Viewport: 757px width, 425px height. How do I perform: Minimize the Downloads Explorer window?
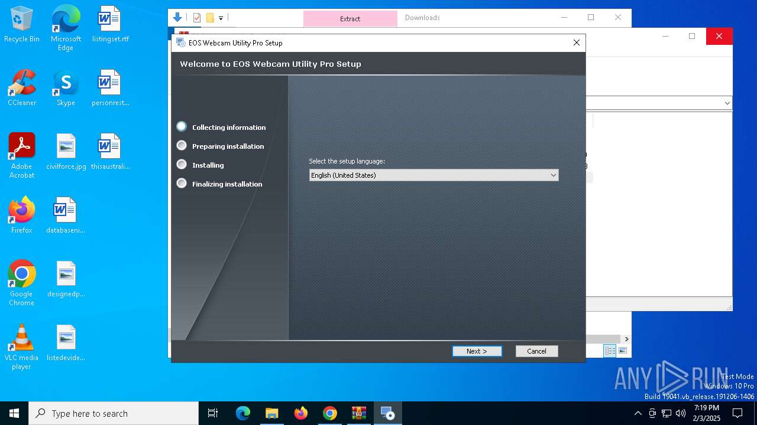tap(564, 18)
